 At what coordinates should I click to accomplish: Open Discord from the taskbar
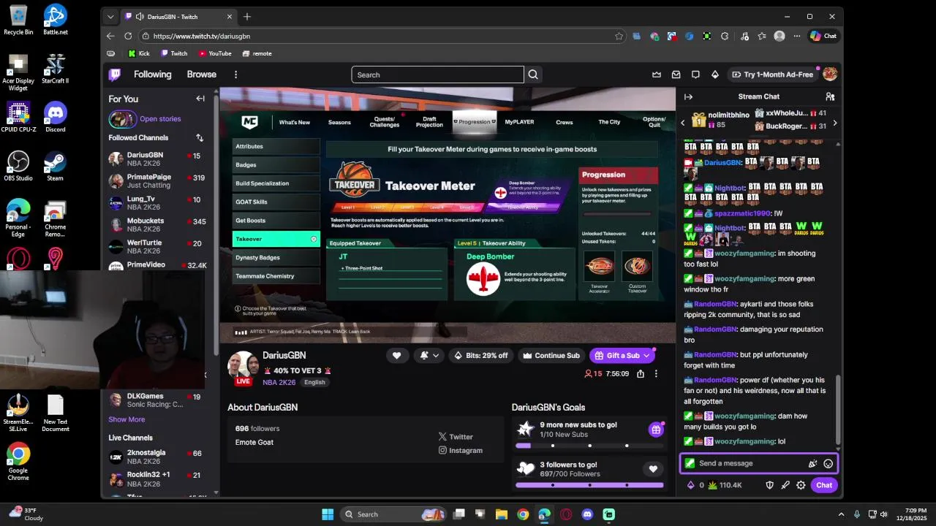(587, 514)
